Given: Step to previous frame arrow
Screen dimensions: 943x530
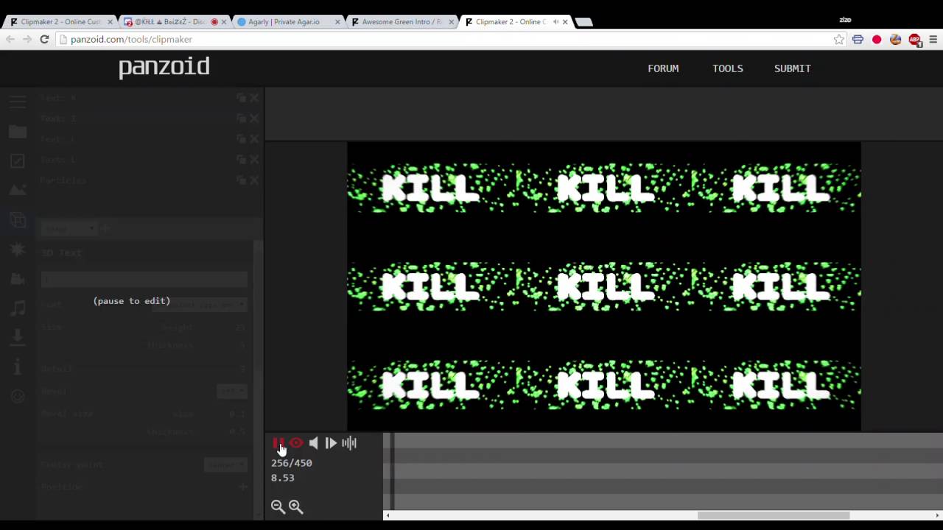Looking at the screenshot, I should tap(314, 443).
